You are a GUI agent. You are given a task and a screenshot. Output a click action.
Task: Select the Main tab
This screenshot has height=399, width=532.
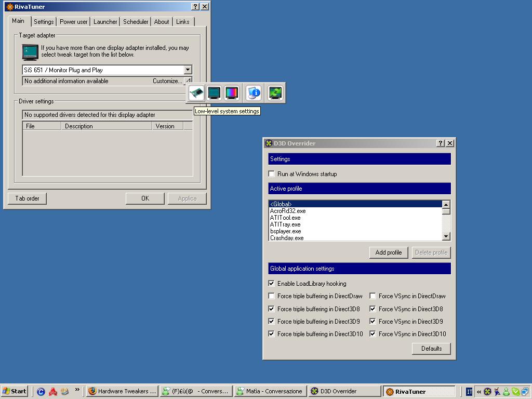(x=18, y=21)
